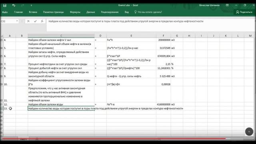The image size is (256, 144).
Task: Select column A header
Action: click(x=10, y=36)
